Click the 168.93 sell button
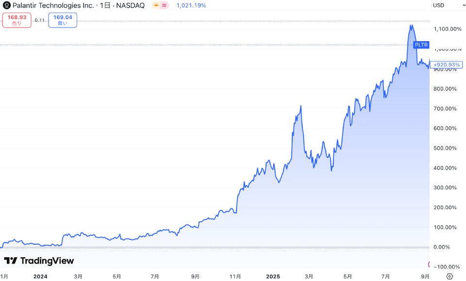466x281 pixels. (17, 20)
